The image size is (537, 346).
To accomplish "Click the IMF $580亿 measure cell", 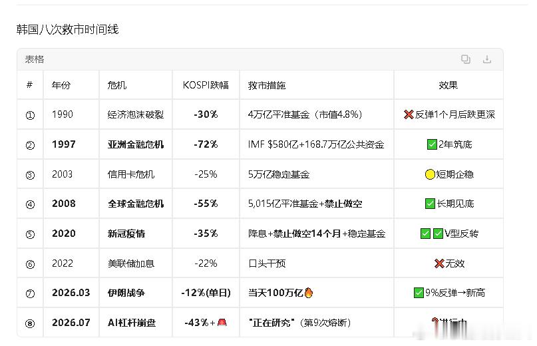I will (x=316, y=144).
